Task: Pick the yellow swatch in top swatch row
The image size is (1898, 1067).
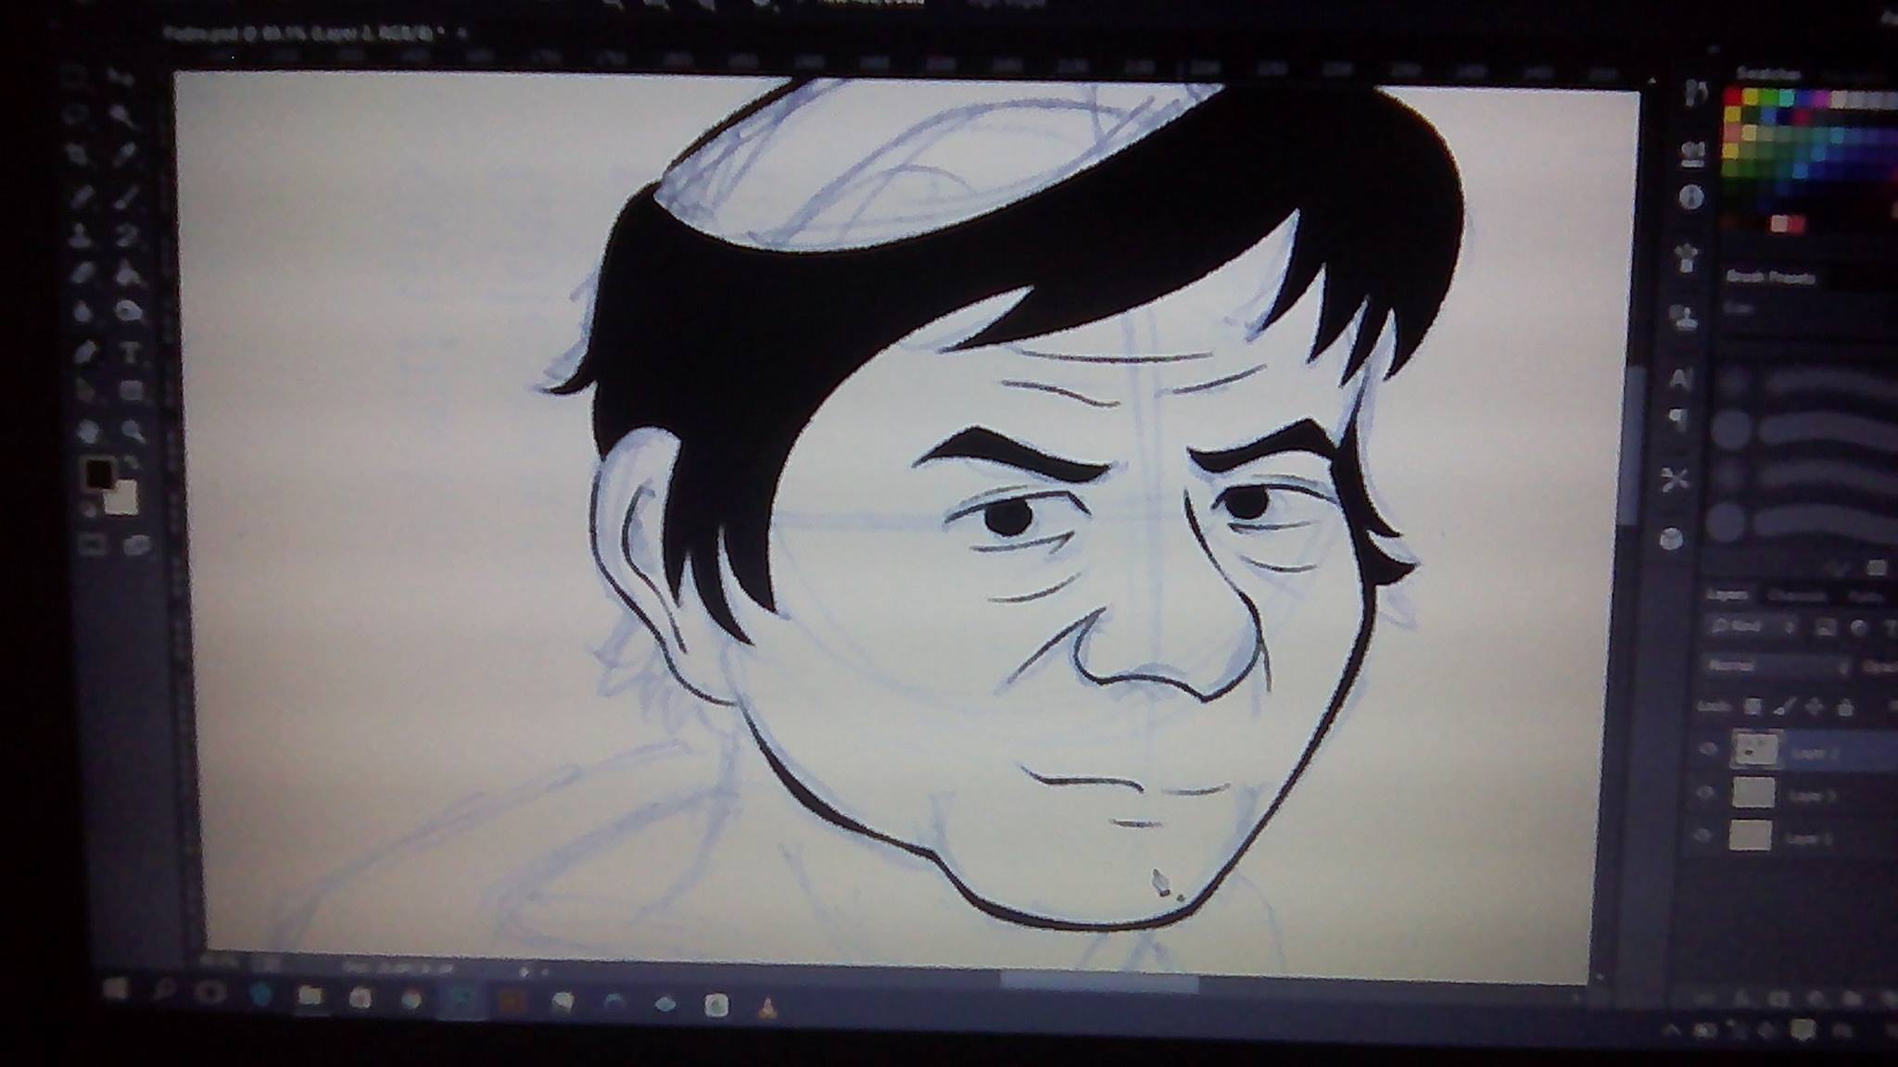Action: pos(1751,97)
